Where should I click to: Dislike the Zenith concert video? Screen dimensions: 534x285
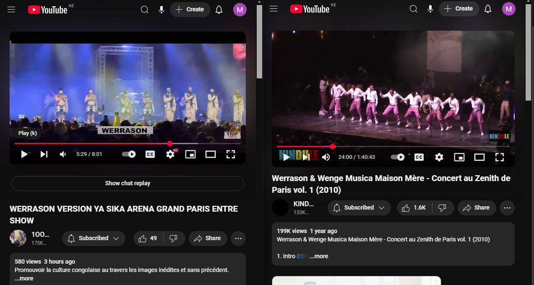click(x=443, y=207)
